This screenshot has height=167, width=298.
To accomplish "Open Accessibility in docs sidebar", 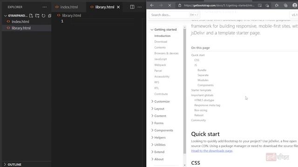I will coord(162,77).
